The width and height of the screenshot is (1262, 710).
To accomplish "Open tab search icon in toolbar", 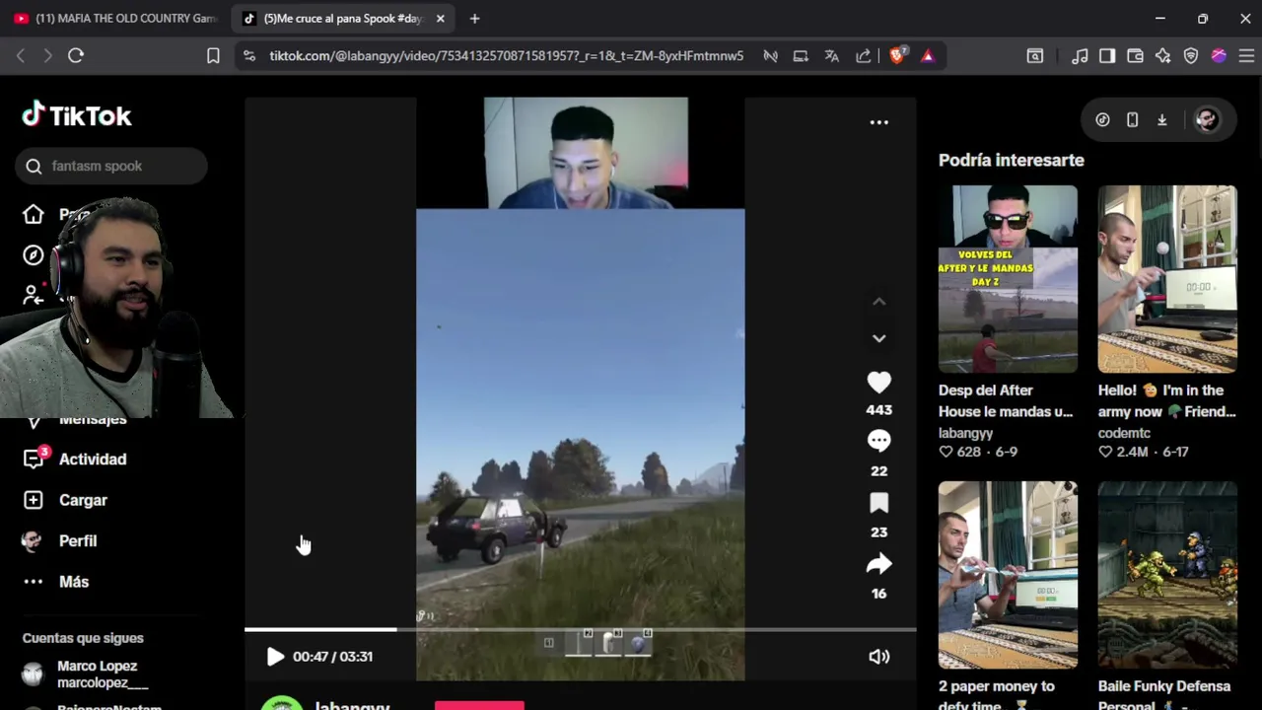I will click(1034, 56).
